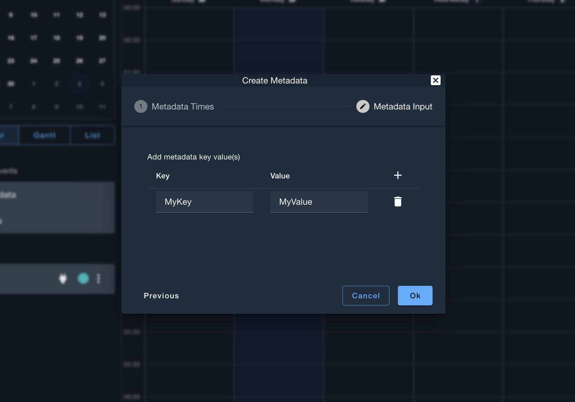Select date 24 in mini calendar

pyautogui.click(x=34, y=61)
